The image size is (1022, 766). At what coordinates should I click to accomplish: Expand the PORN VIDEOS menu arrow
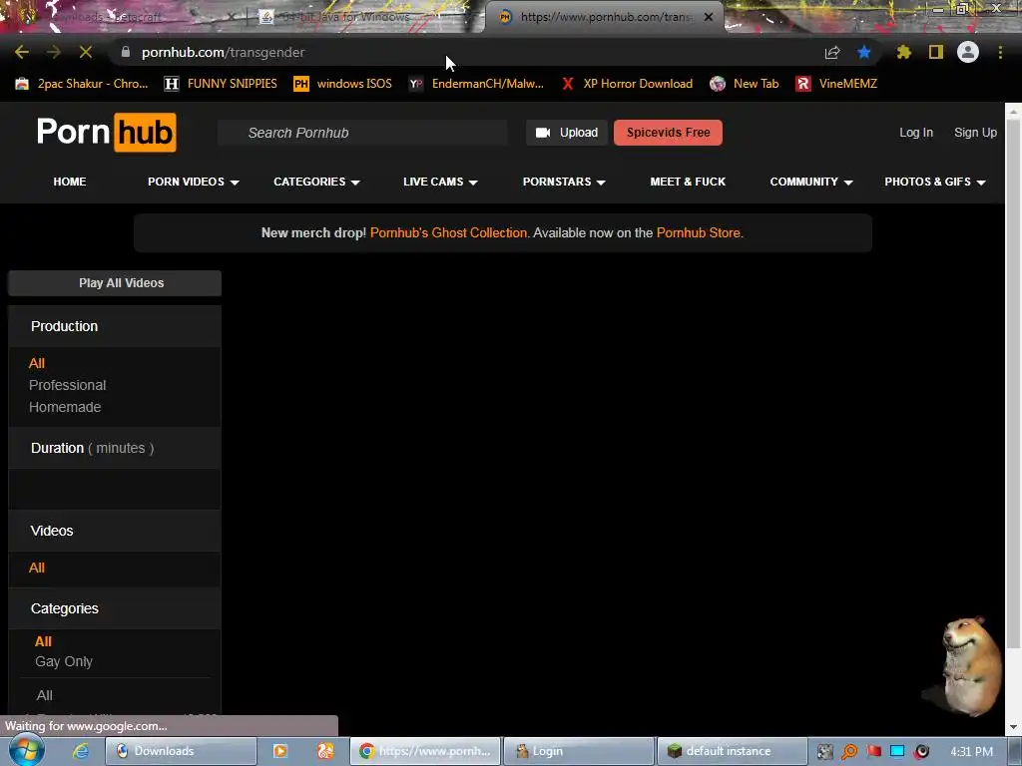235,183
